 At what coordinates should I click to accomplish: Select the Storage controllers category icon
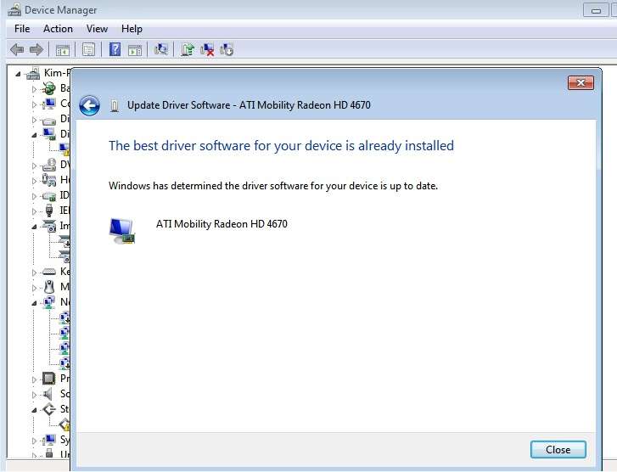pos(48,409)
